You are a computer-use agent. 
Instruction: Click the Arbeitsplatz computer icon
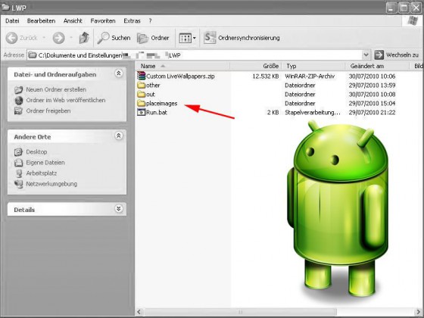coord(18,173)
